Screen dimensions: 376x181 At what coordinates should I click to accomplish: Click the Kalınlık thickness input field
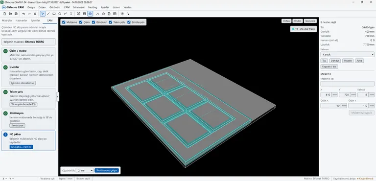[363, 95]
